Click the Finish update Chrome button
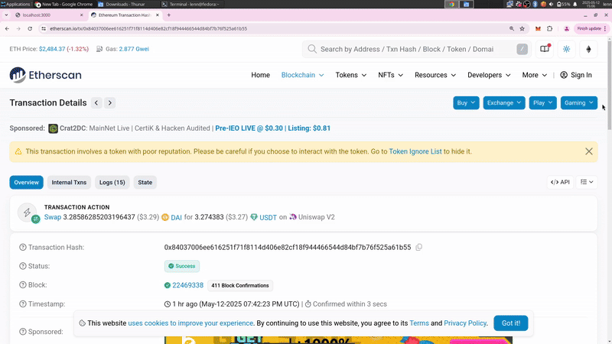 click(x=591, y=28)
